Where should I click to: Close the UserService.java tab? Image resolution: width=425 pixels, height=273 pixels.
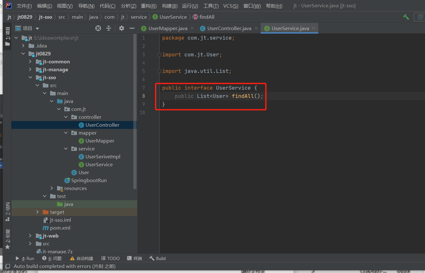point(314,28)
